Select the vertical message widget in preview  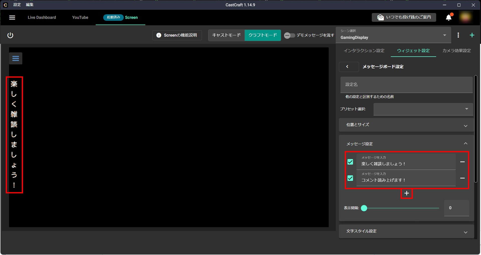pos(14,135)
